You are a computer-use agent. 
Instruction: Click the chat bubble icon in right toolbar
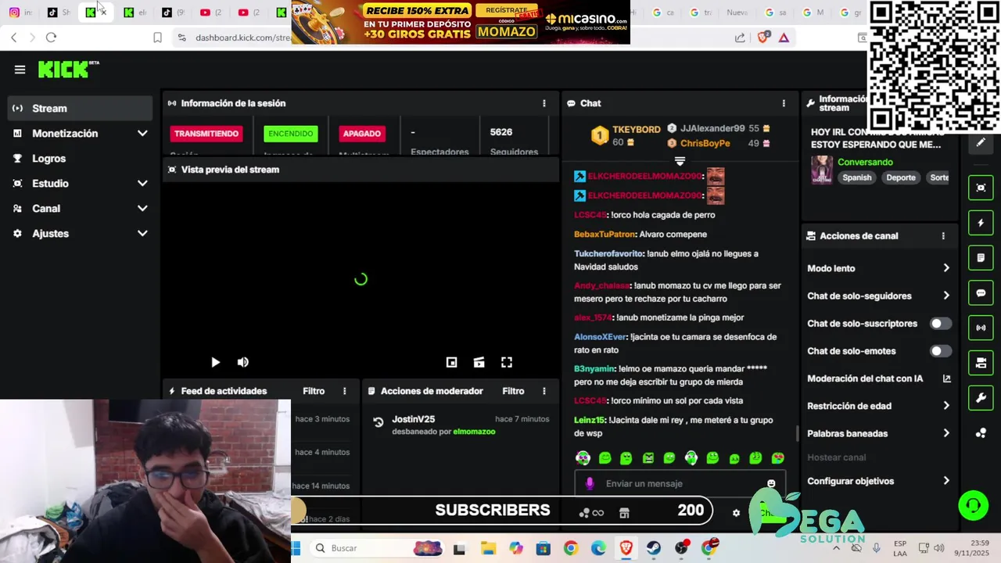(981, 293)
